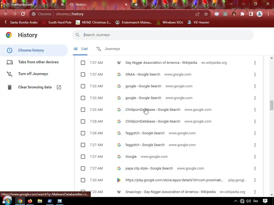Launch Firefox from the taskbar
The width and height of the screenshot is (274, 205).
tap(30, 201)
